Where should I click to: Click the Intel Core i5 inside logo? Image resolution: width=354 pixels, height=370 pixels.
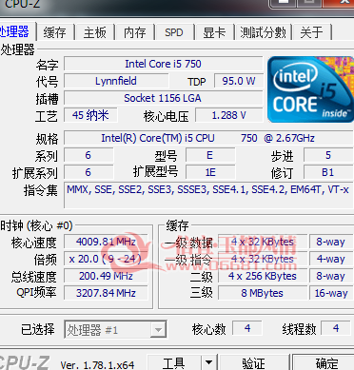point(310,89)
